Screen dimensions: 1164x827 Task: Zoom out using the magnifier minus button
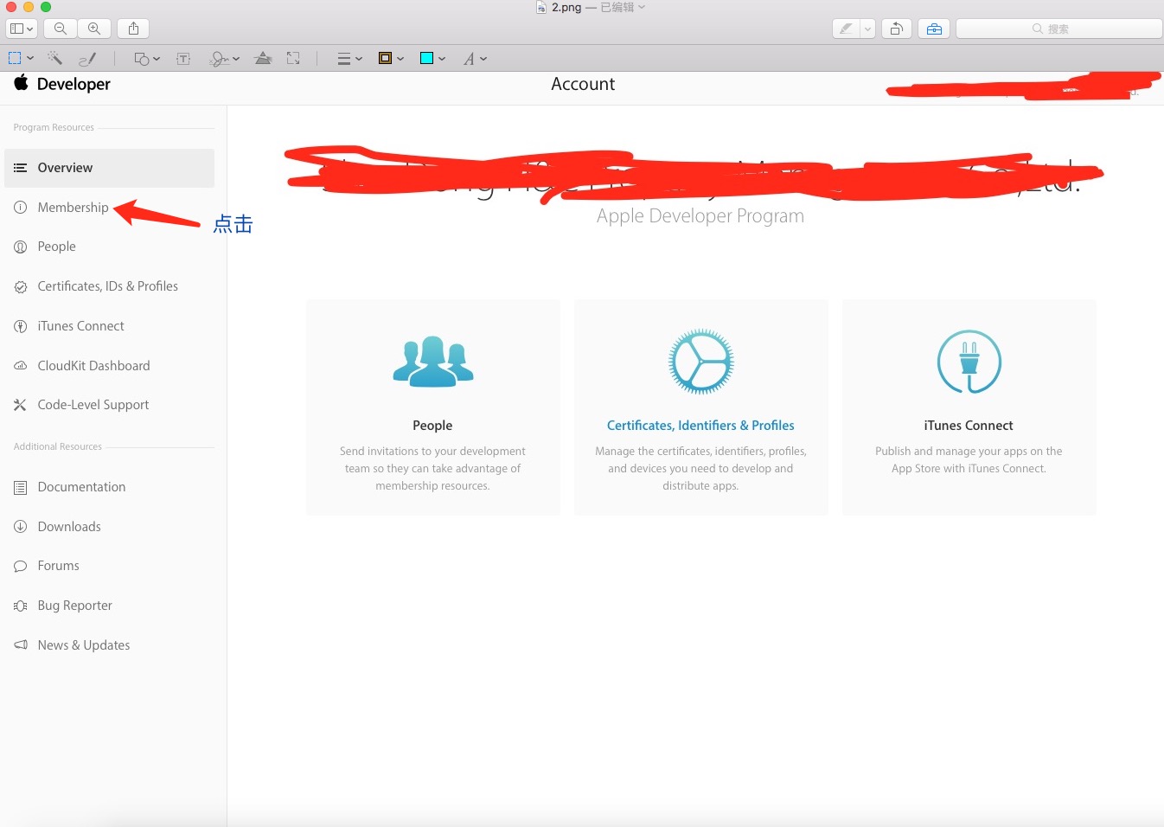click(61, 29)
